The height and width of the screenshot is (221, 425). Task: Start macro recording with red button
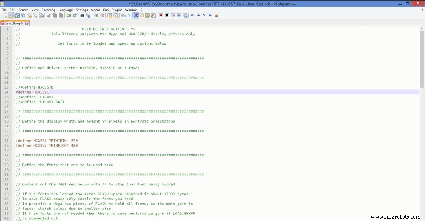(x=161, y=16)
